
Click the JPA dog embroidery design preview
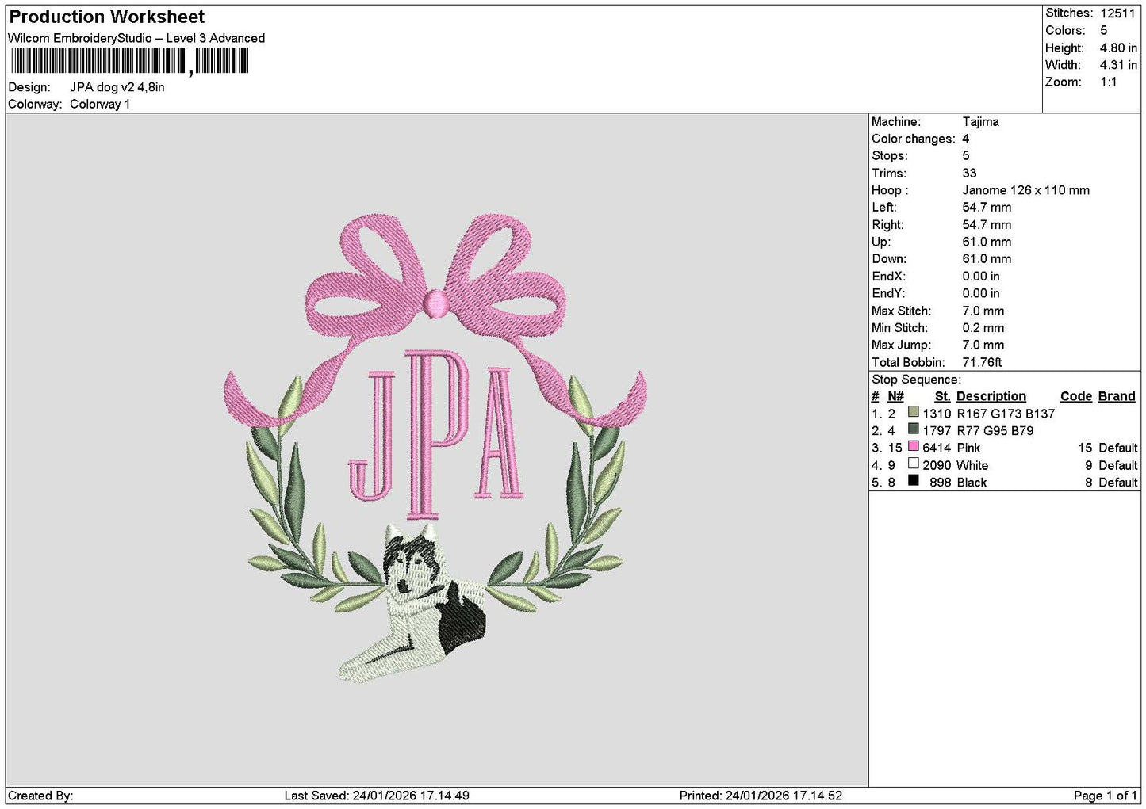pyautogui.click(x=435, y=448)
